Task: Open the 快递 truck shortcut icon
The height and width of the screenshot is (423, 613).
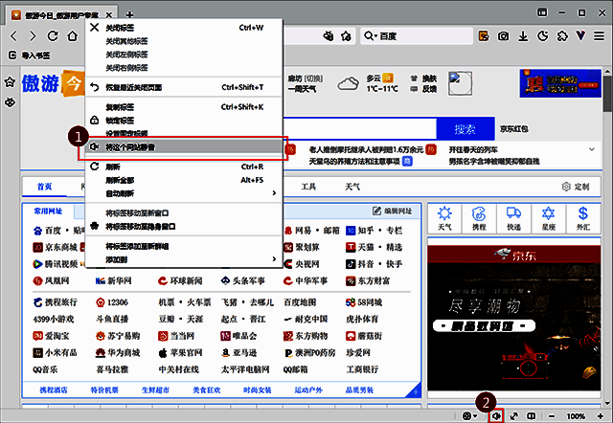Action: [513, 218]
